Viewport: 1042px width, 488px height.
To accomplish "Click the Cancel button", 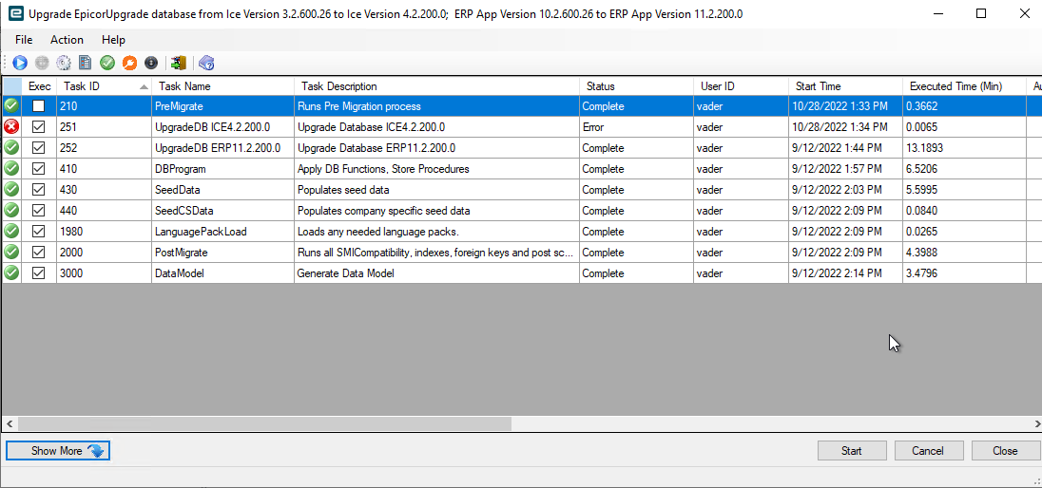I will pyautogui.click(x=928, y=451).
